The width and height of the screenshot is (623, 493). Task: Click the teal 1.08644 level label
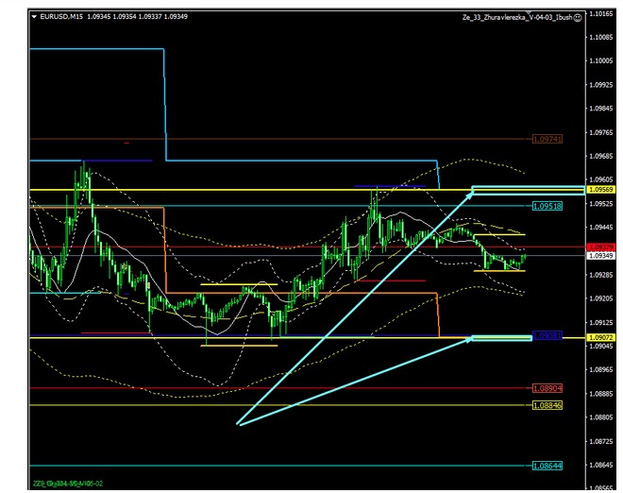click(547, 466)
